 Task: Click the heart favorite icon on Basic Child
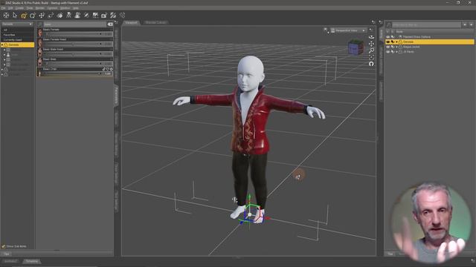pos(107,69)
